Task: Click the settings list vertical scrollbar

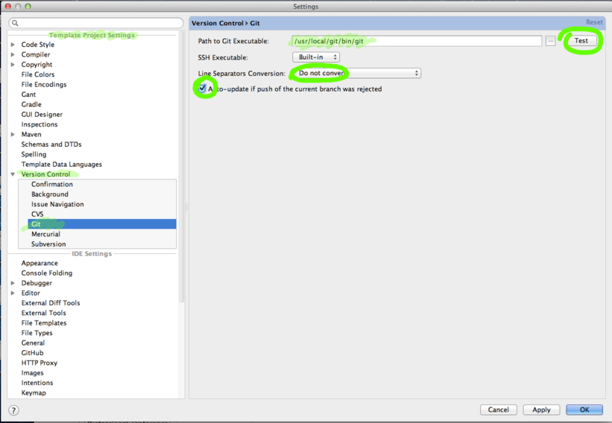Action: (x=181, y=168)
